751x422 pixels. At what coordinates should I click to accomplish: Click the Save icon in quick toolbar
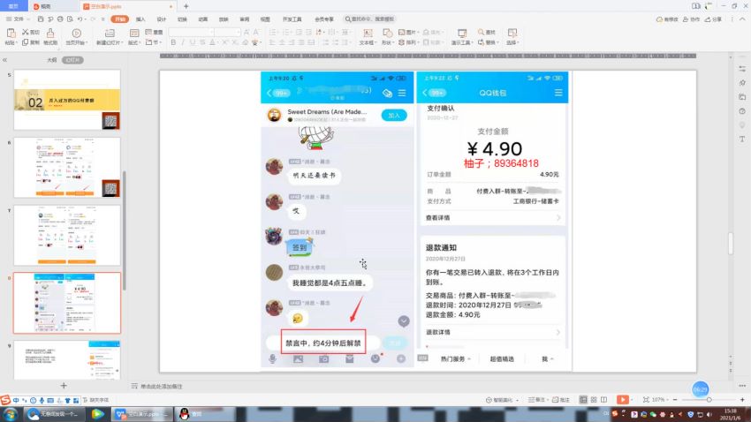(x=41, y=19)
